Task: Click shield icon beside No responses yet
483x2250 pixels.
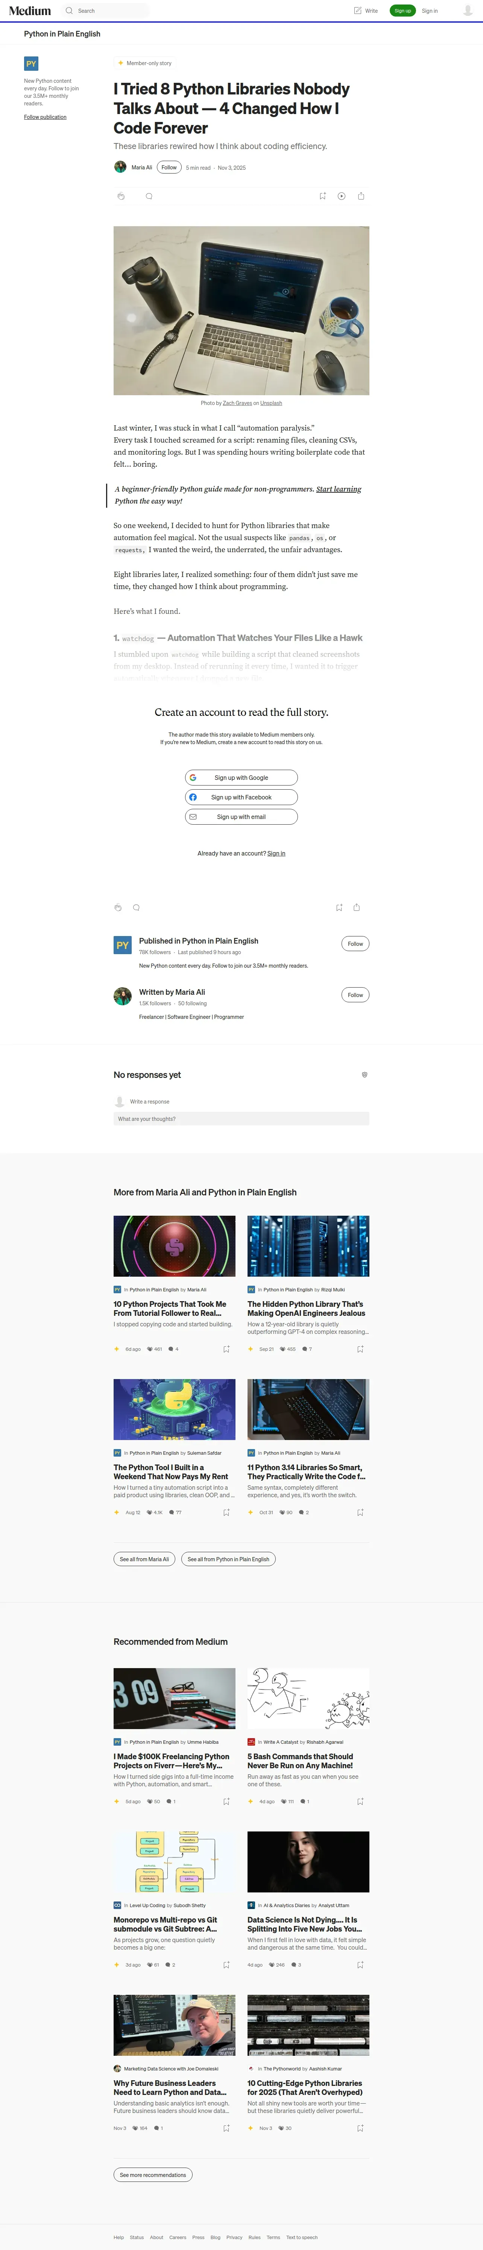Action: [364, 1075]
